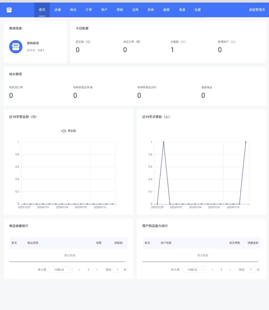Click the 待发货订单 count
Screen dimensions: 269x310
pyautogui.click(x=11, y=96)
